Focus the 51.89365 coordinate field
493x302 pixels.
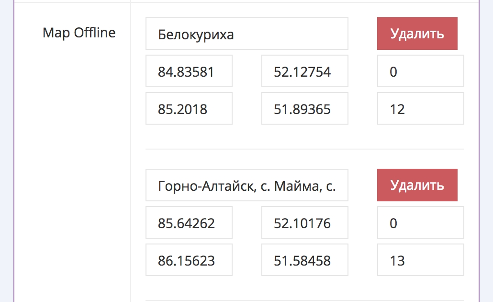(x=304, y=109)
